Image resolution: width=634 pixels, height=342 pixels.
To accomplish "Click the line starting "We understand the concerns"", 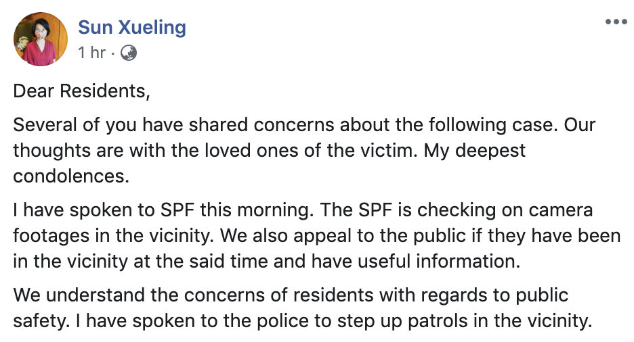I will point(291,295).
